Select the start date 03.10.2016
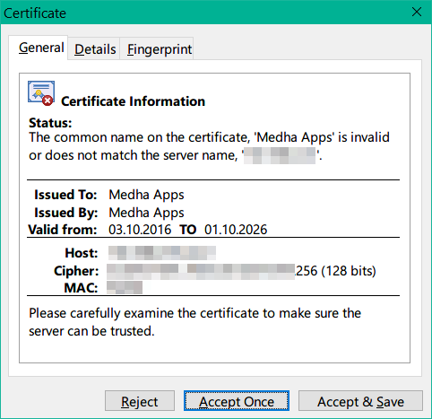 [x=140, y=230]
